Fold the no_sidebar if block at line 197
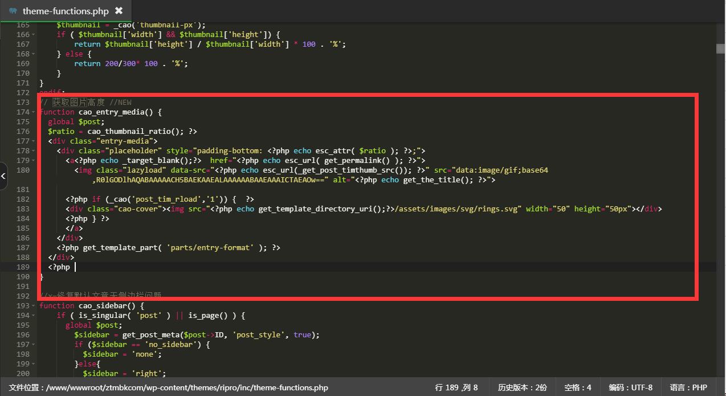The image size is (726, 396). tap(34, 345)
